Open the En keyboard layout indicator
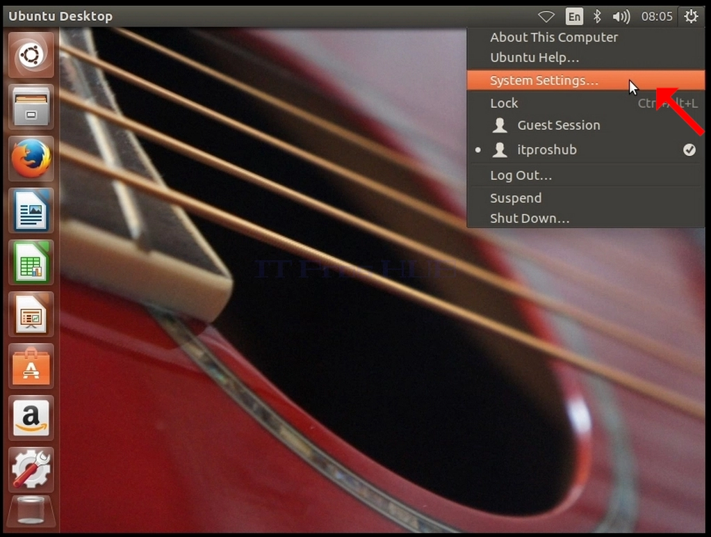Viewport: 711px width, 537px height. coord(574,17)
